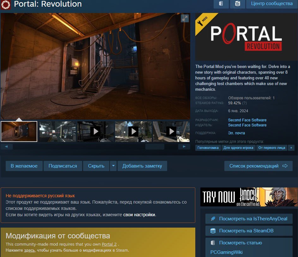Move thumbnail strip right with the arrow
Screen dimensions: 298x257
pyautogui.click(x=184, y=147)
